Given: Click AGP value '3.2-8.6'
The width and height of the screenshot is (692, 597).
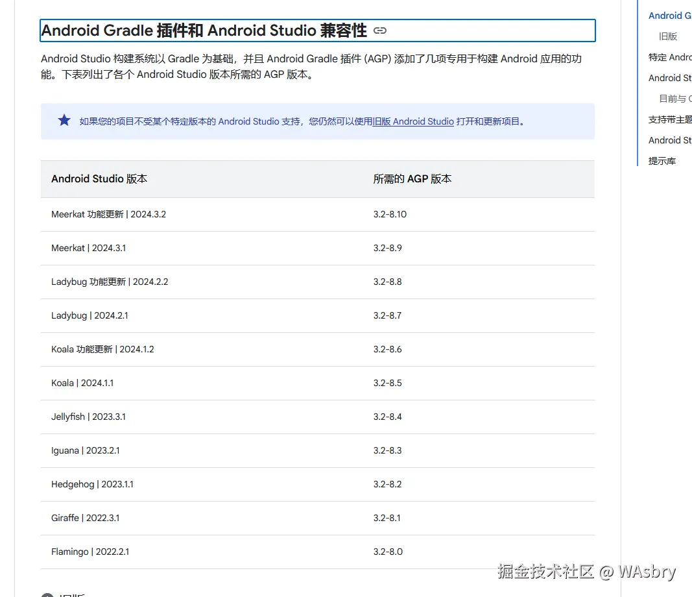Looking at the screenshot, I should pos(387,349).
